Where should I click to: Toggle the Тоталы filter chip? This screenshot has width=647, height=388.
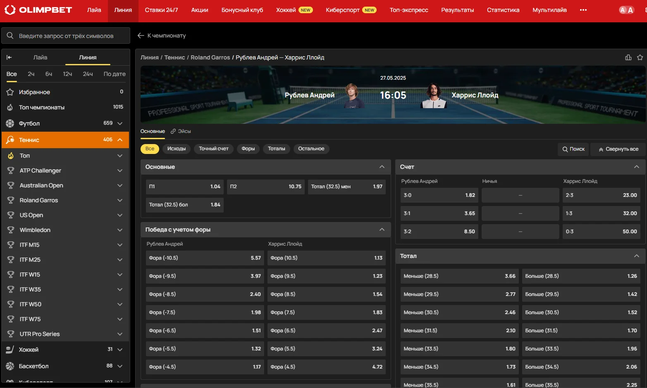point(276,149)
